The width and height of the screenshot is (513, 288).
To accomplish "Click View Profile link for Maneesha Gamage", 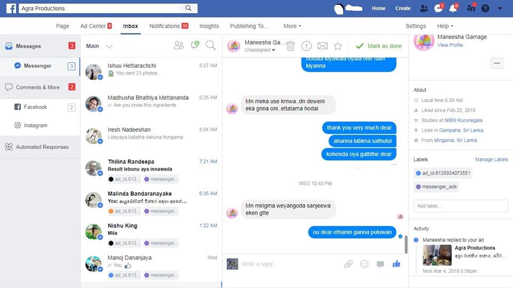I will pyautogui.click(x=450, y=45).
